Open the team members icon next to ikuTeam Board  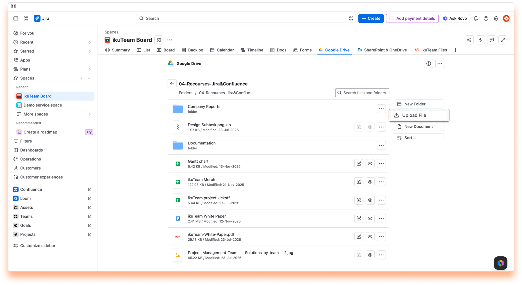pos(159,40)
